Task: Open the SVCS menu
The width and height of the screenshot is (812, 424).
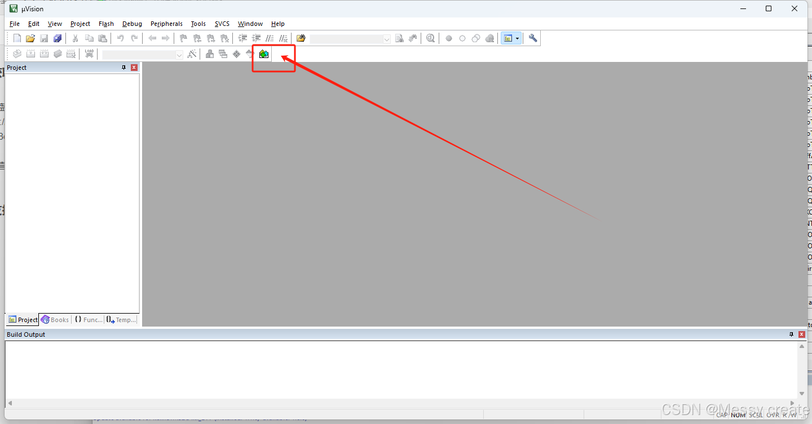Action: 222,24
